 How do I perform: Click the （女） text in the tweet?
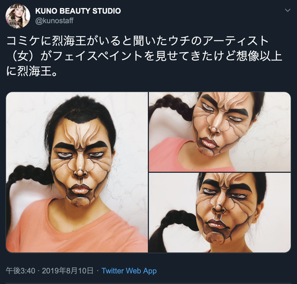[23, 56]
